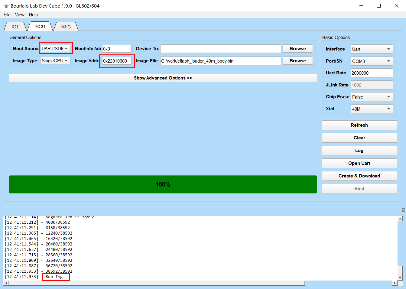Click the log scrollbar up arrow
This screenshot has height=289, width=406.
point(400,219)
